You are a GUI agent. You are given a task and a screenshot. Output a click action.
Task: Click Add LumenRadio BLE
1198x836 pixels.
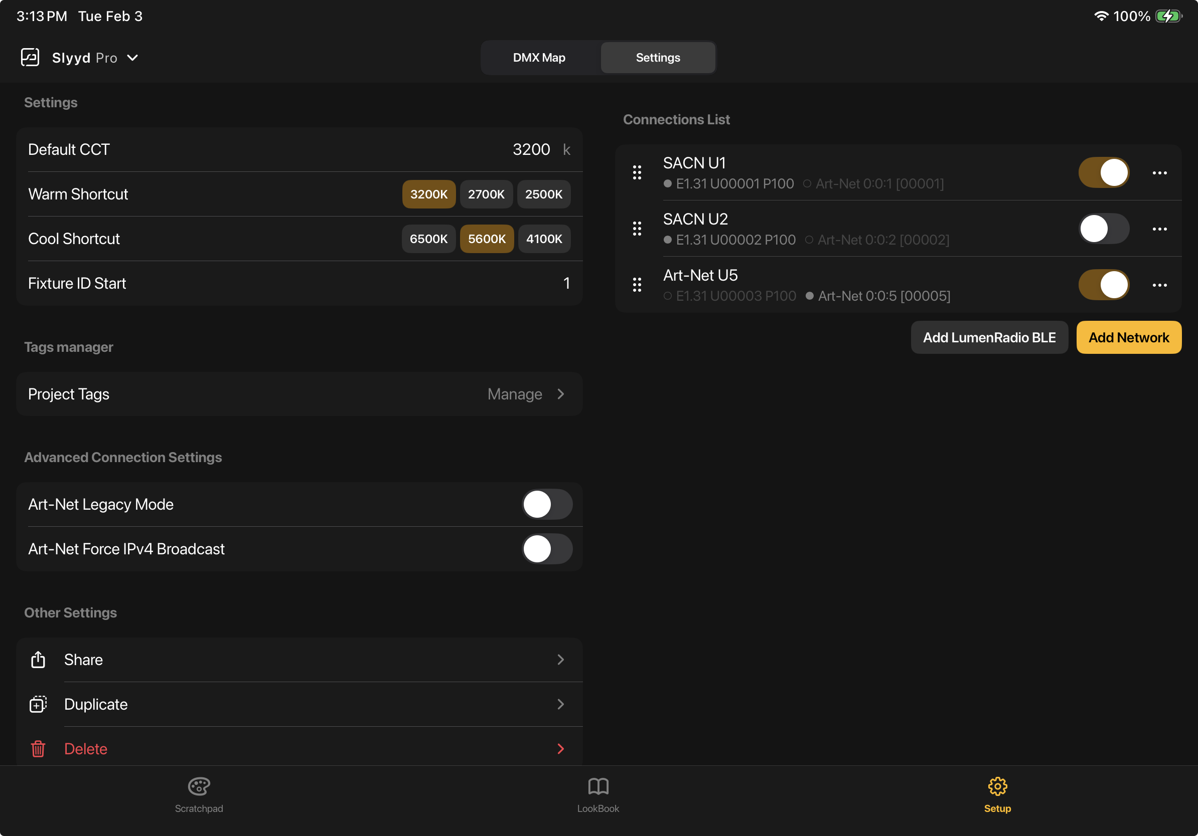tap(989, 337)
